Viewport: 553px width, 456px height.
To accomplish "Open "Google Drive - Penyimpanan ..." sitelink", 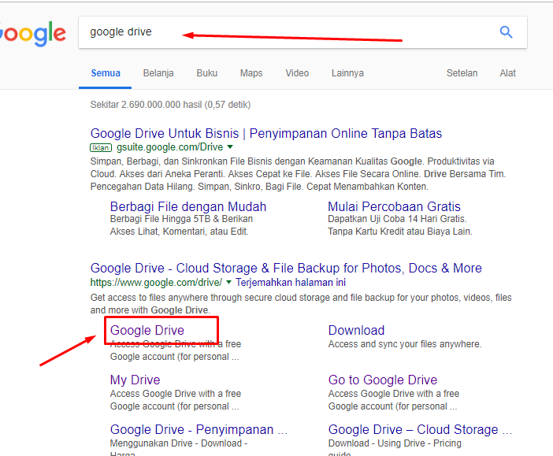I will point(199,429).
